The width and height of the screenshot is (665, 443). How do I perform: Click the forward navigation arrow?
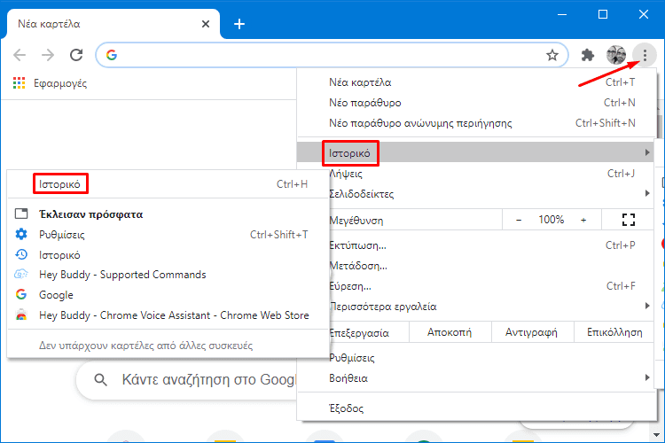tap(48, 55)
